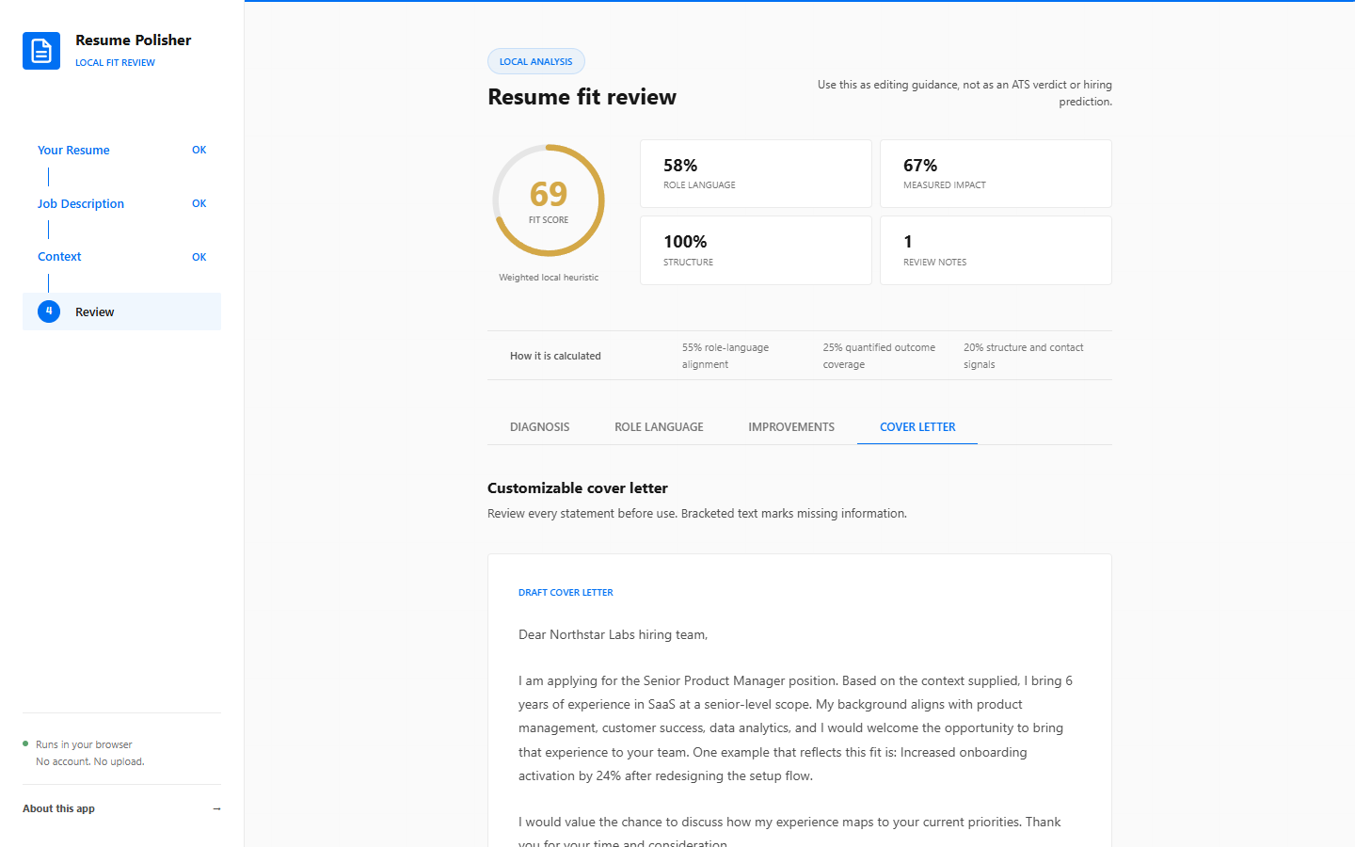
Task: Click the About this app arrow icon
Action: coord(216,808)
